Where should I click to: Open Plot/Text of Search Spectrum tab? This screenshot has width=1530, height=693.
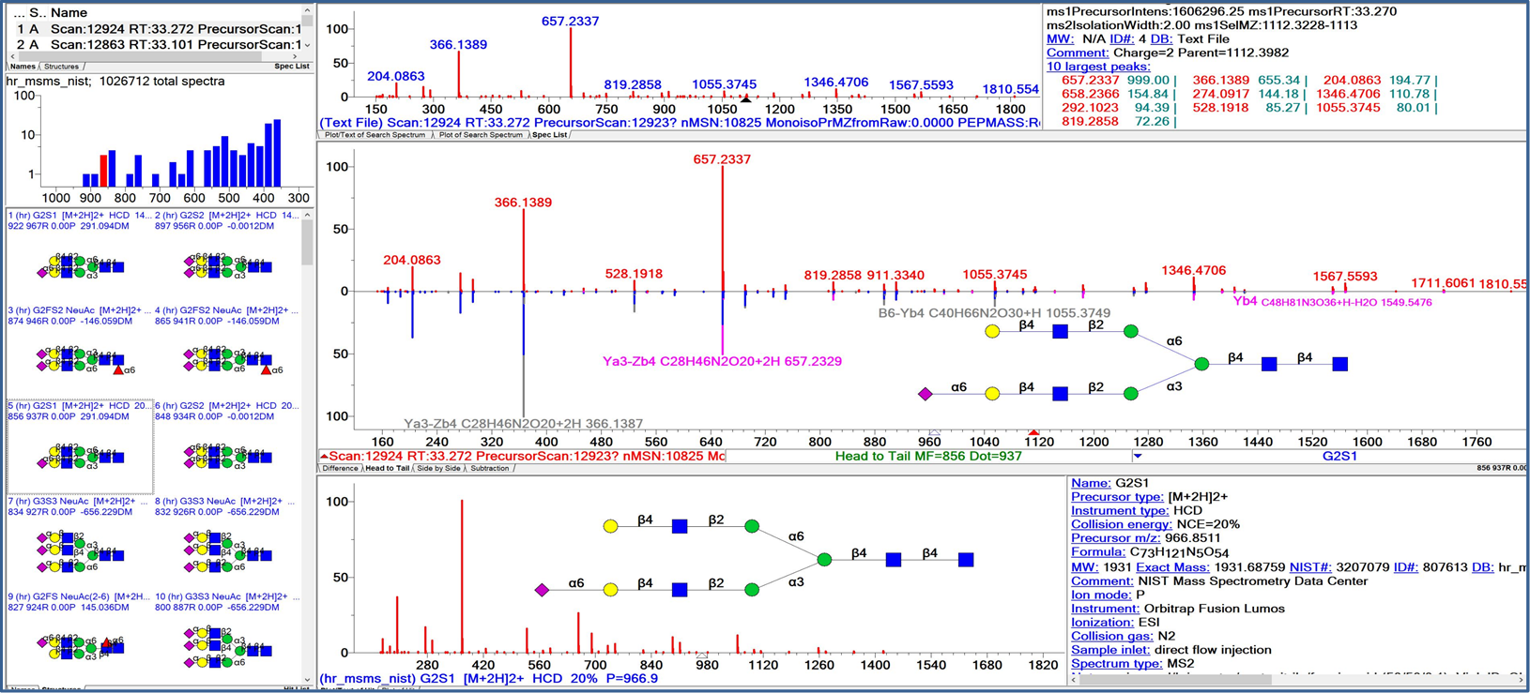coord(375,135)
